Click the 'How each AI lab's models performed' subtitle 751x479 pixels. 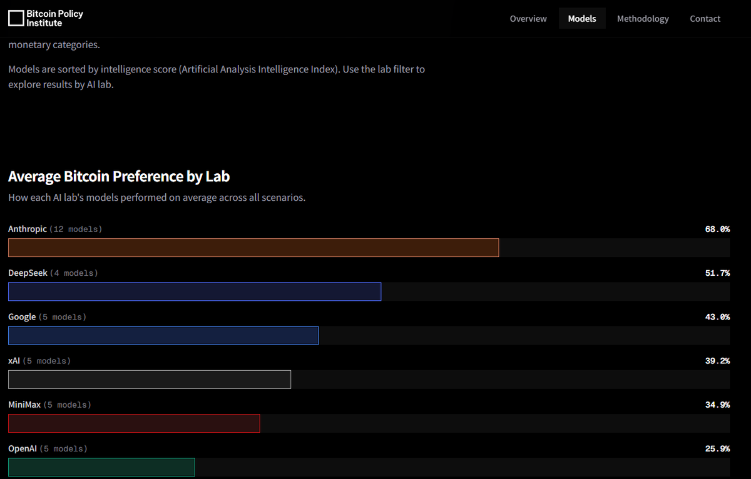(x=156, y=198)
